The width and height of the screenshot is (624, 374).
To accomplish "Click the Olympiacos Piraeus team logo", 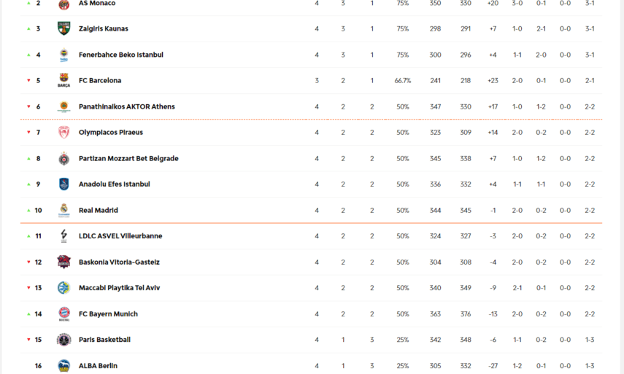I will 63,133.
